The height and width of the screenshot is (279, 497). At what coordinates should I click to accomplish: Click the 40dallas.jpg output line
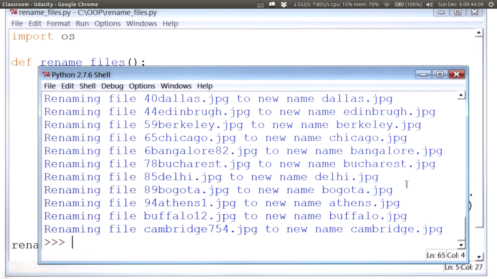(218, 99)
